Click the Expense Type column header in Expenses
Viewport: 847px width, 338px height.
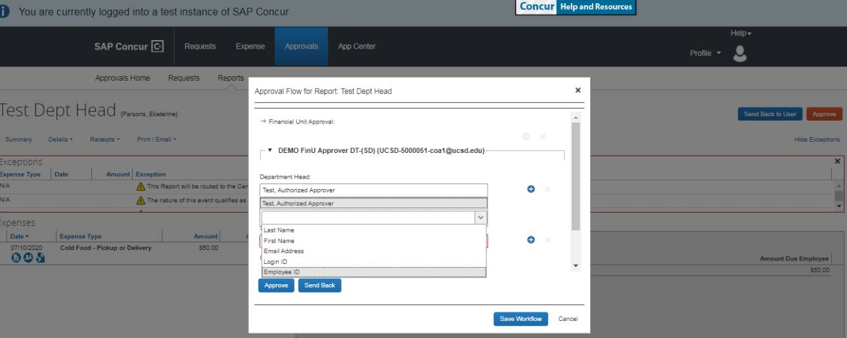(80, 236)
